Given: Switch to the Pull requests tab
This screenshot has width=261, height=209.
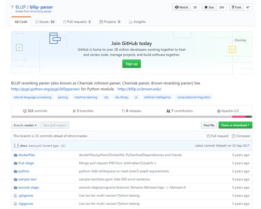Looking at the screenshot, I should (77, 22).
